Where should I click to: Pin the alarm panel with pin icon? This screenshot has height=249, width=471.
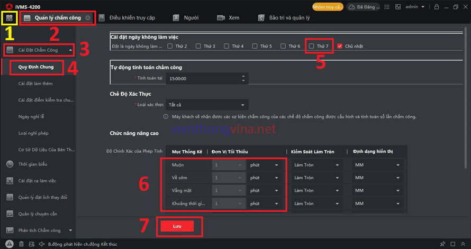tap(442, 244)
